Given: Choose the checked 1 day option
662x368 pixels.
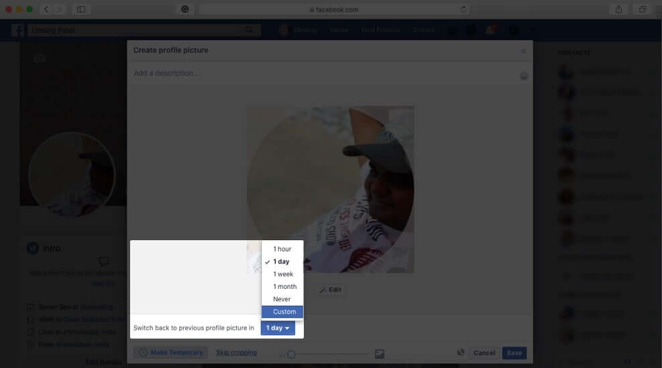Looking at the screenshot, I should [282, 262].
